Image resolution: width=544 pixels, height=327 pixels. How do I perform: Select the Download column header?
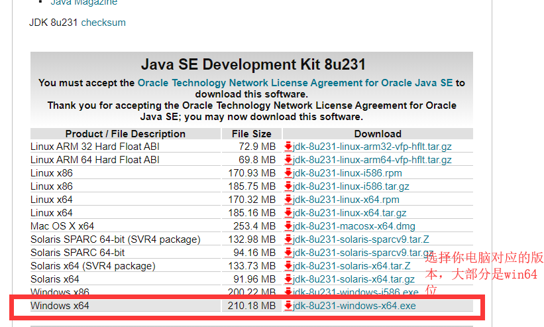[378, 133]
